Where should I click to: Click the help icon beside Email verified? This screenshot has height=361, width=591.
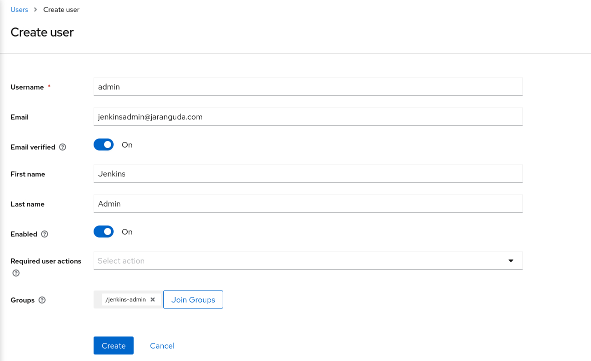(x=63, y=147)
